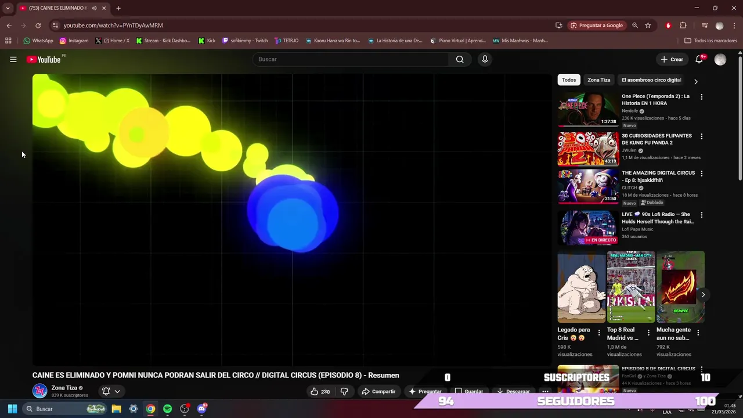
Task: Bookmark this page with the star icon
Action: point(648,26)
